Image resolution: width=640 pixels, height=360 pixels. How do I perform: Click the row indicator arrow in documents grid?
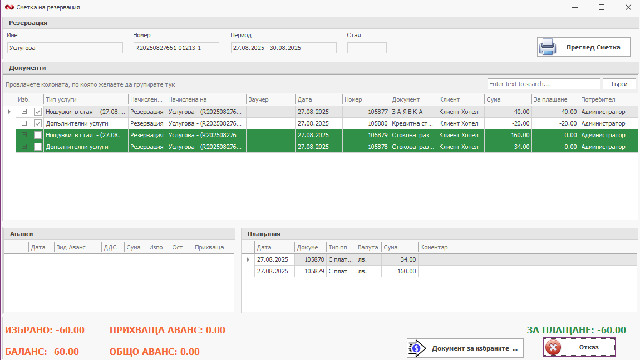point(8,112)
